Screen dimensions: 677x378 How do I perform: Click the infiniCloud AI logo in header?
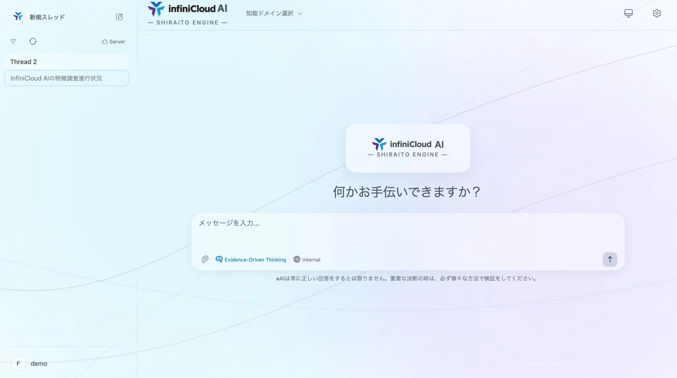click(187, 14)
